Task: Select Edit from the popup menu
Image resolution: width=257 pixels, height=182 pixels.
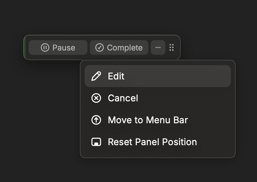Action: click(x=157, y=76)
